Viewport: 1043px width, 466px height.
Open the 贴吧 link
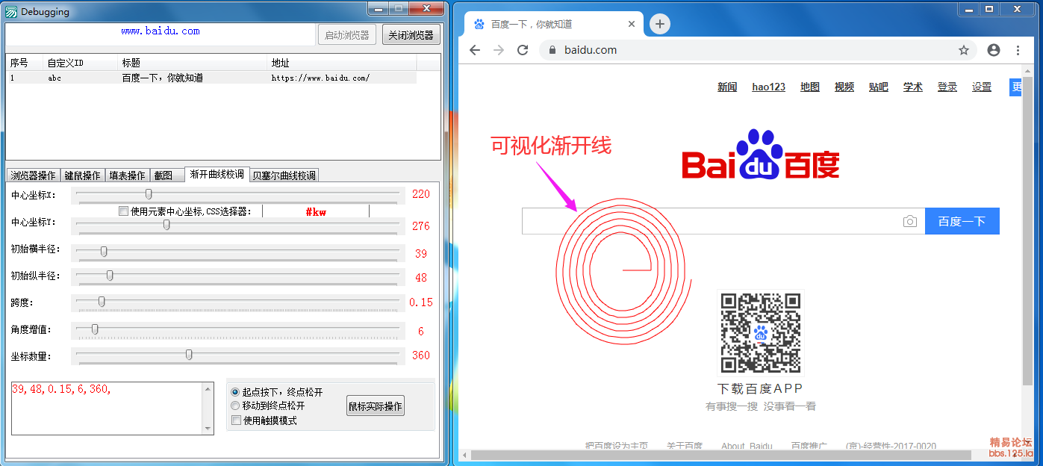coord(879,87)
